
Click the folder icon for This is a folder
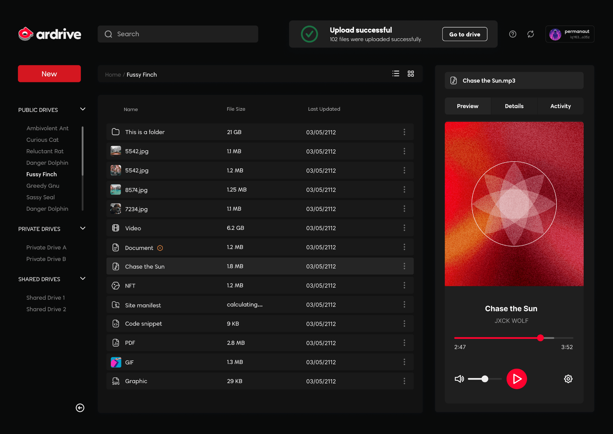116,132
